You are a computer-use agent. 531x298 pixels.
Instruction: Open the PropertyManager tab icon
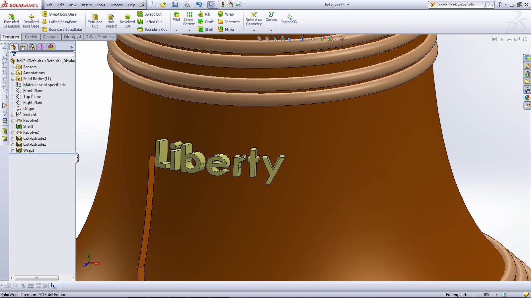pos(23,47)
